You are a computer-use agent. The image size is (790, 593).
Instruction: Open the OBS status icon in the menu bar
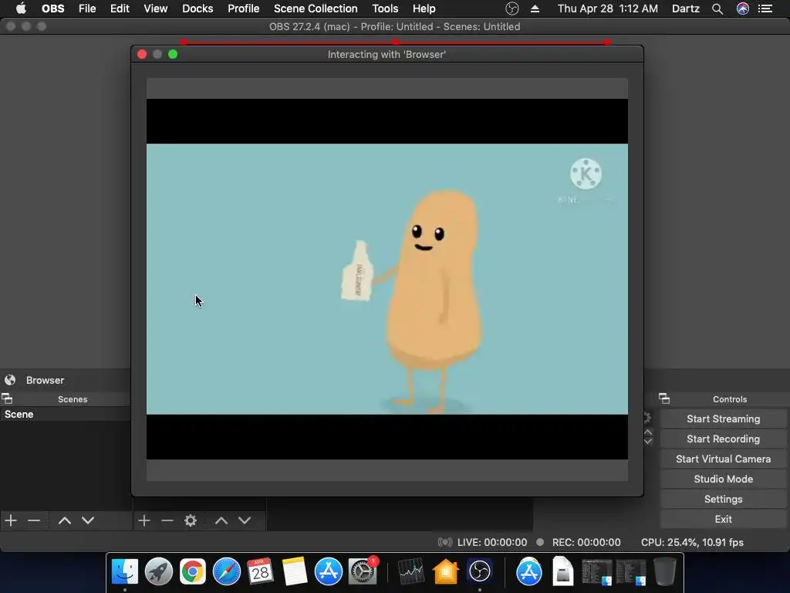coord(512,8)
